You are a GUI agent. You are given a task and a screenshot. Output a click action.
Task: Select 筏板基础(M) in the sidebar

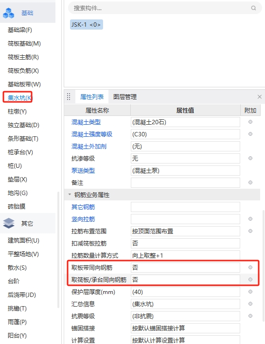click(24, 44)
